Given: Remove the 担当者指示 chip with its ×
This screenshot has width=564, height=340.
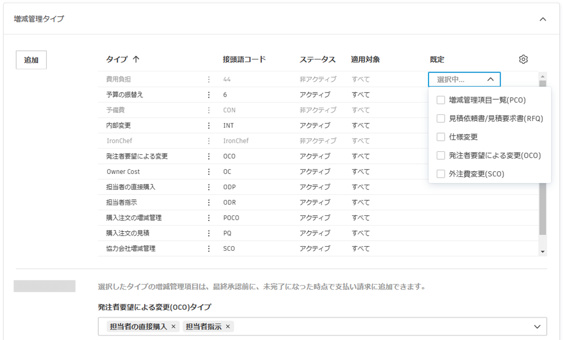Looking at the screenshot, I should coord(228,327).
